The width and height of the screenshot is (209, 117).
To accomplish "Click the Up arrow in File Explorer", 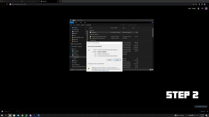I will 77,25.
